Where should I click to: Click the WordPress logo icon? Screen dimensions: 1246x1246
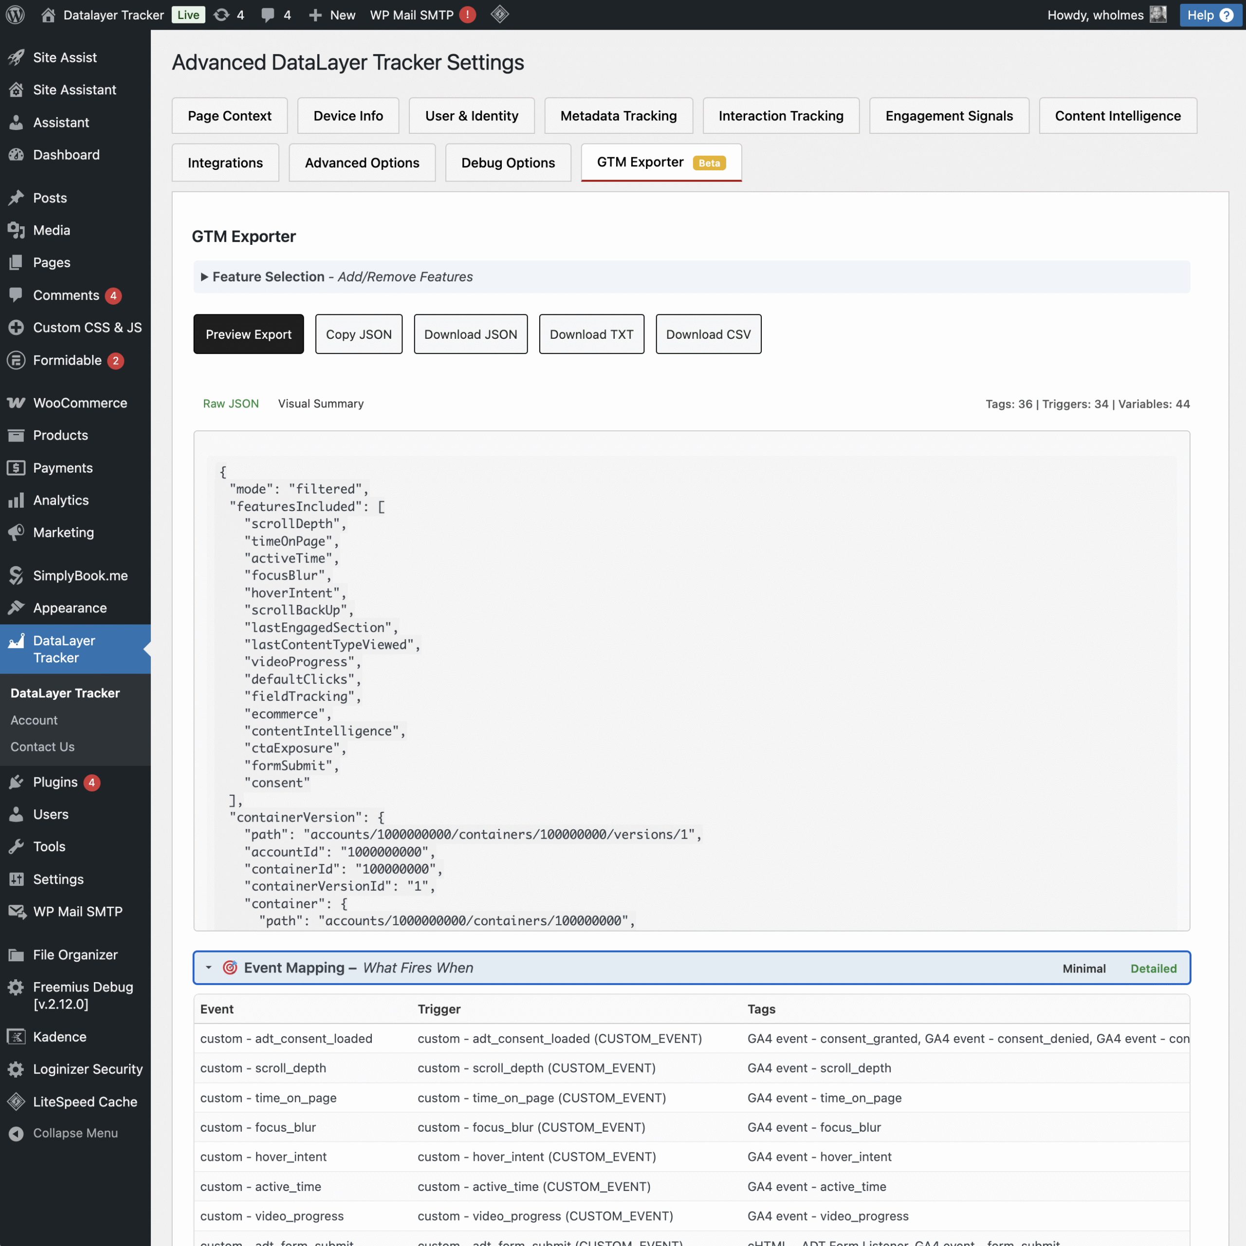(x=15, y=15)
